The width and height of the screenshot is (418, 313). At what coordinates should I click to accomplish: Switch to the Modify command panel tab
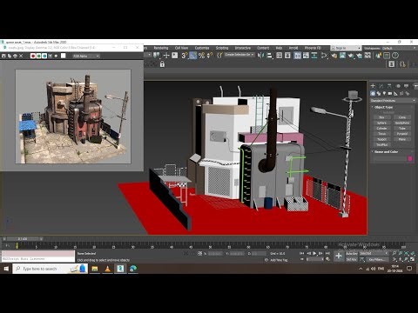[381, 86]
